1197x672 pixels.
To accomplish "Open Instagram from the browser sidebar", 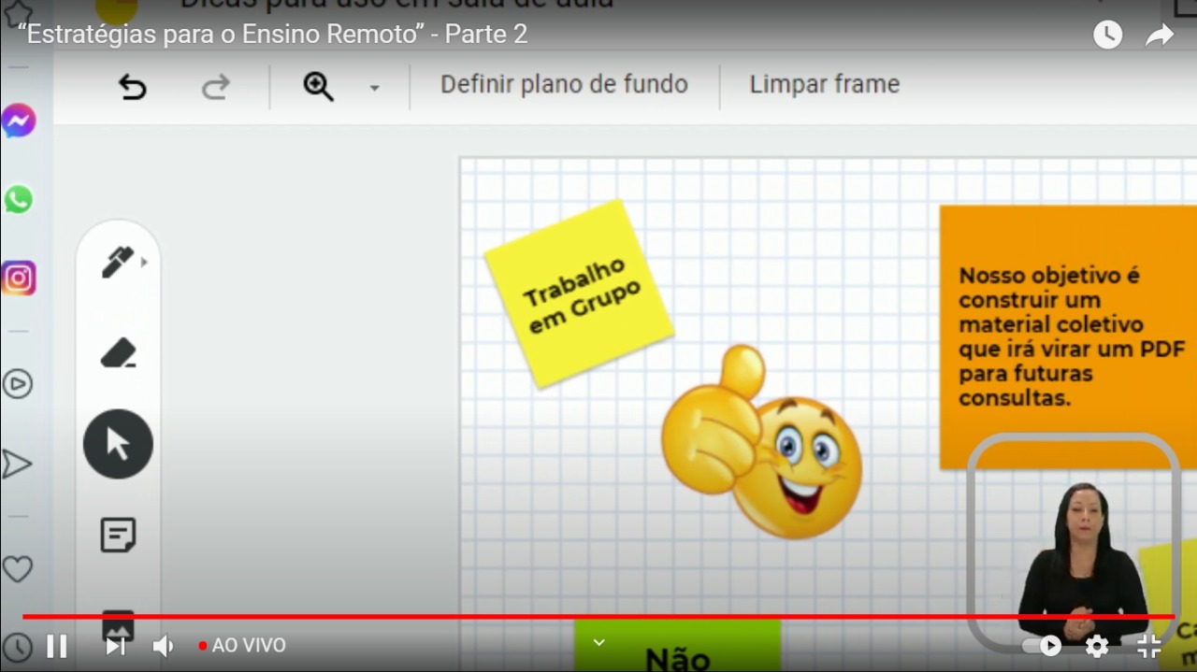I will (19, 279).
